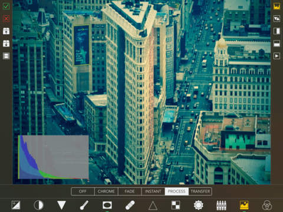This screenshot has width=283, height=212.
Task: Select the exposure tool with diagonal square
Action: click(16, 206)
